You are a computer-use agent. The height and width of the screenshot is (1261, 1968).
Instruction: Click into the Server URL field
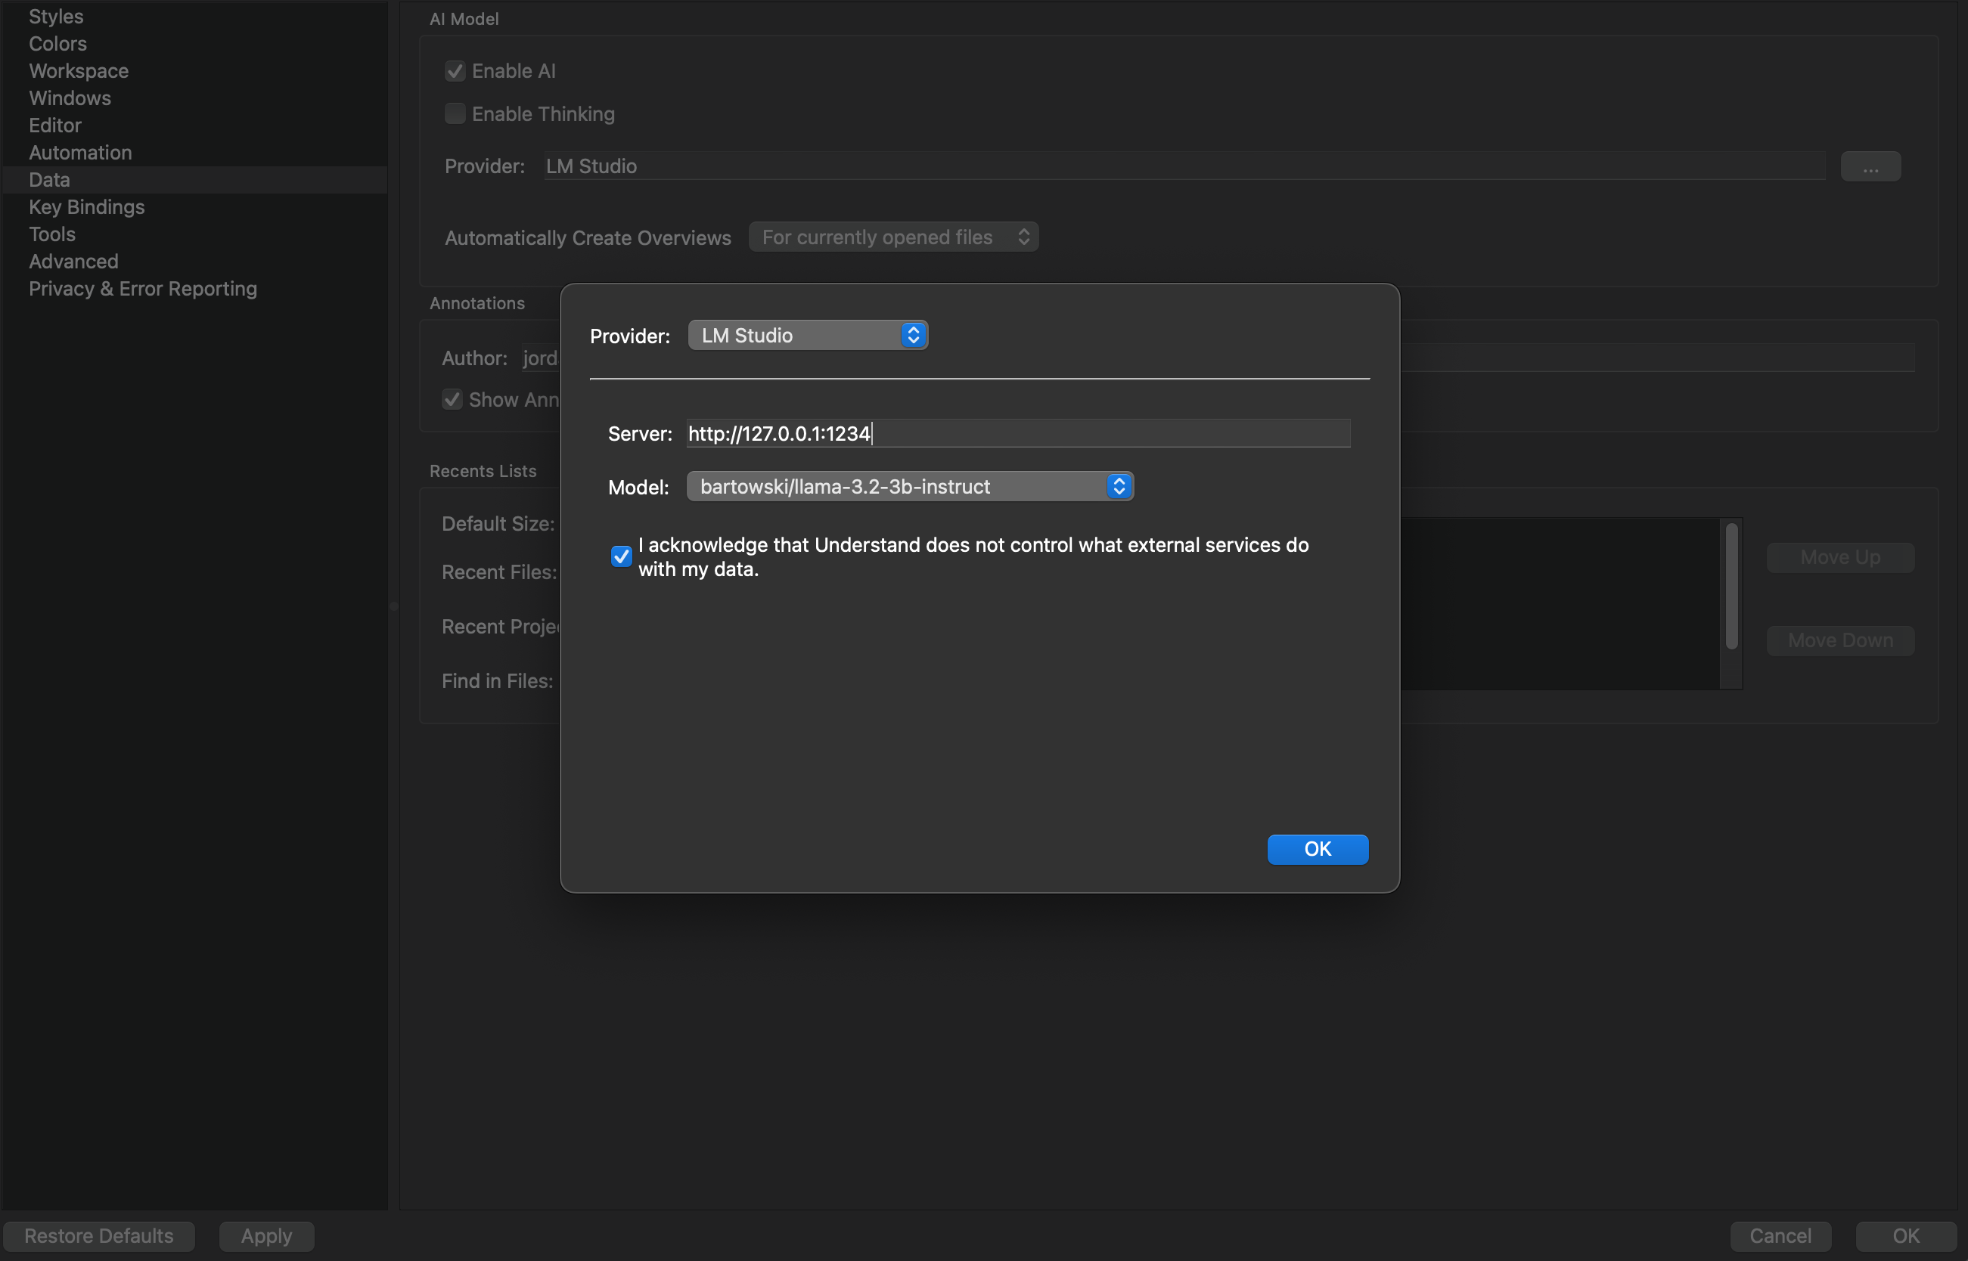1017,433
